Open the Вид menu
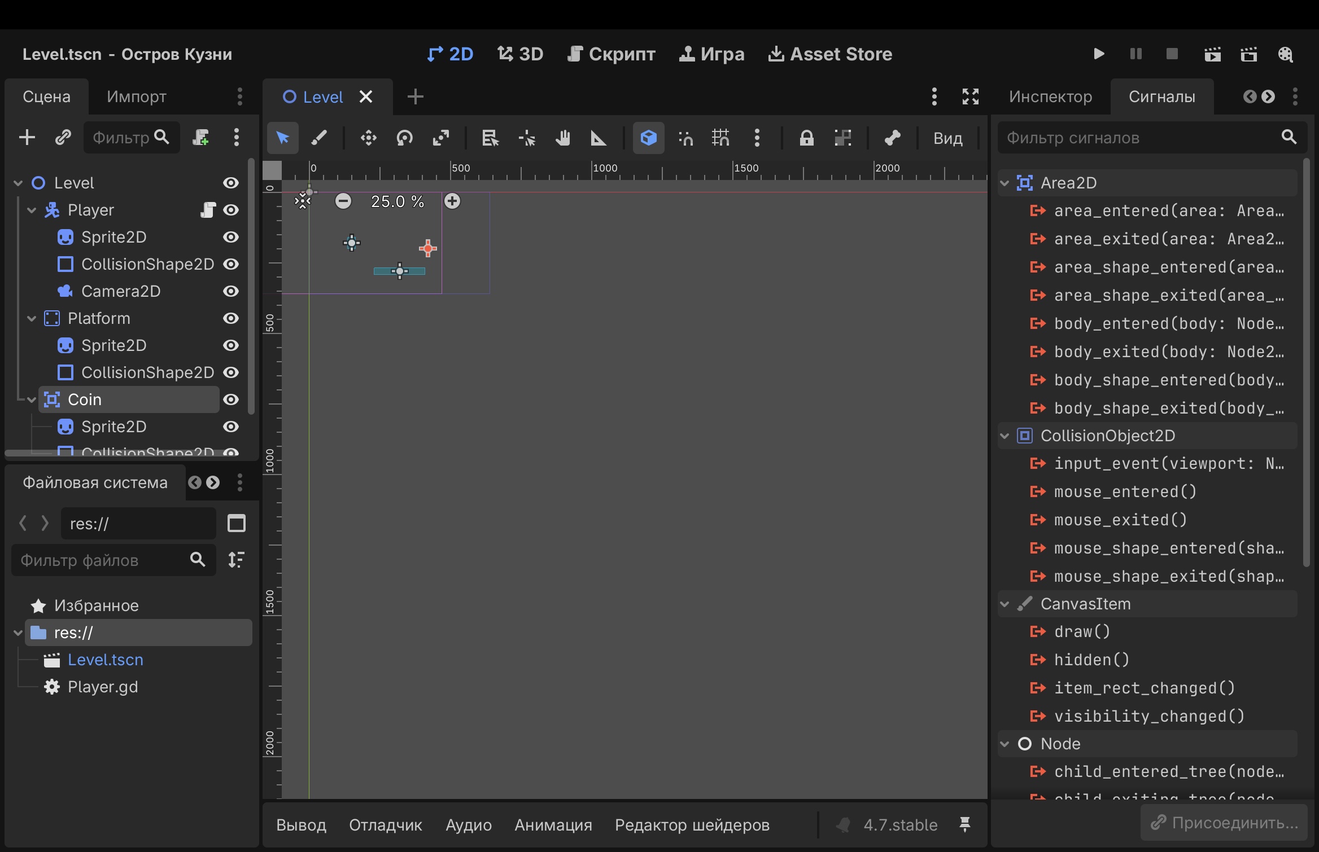The height and width of the screenshot is (852, 1319). (948, 138)
